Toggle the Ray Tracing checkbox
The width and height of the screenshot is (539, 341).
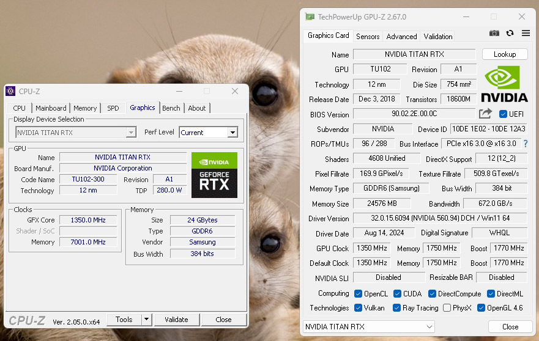coord(396,307)
